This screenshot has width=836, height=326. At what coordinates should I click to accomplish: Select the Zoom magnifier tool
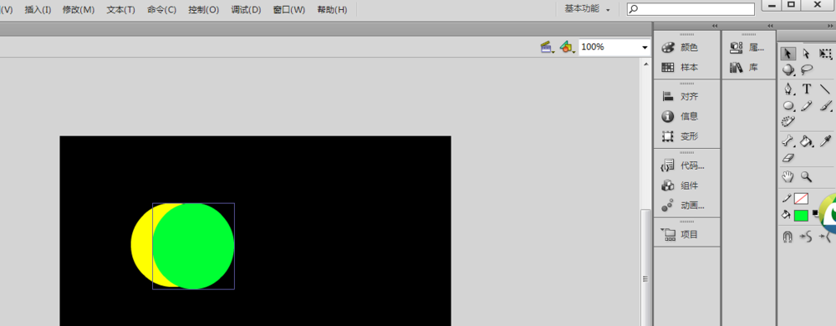pos(807,177)
